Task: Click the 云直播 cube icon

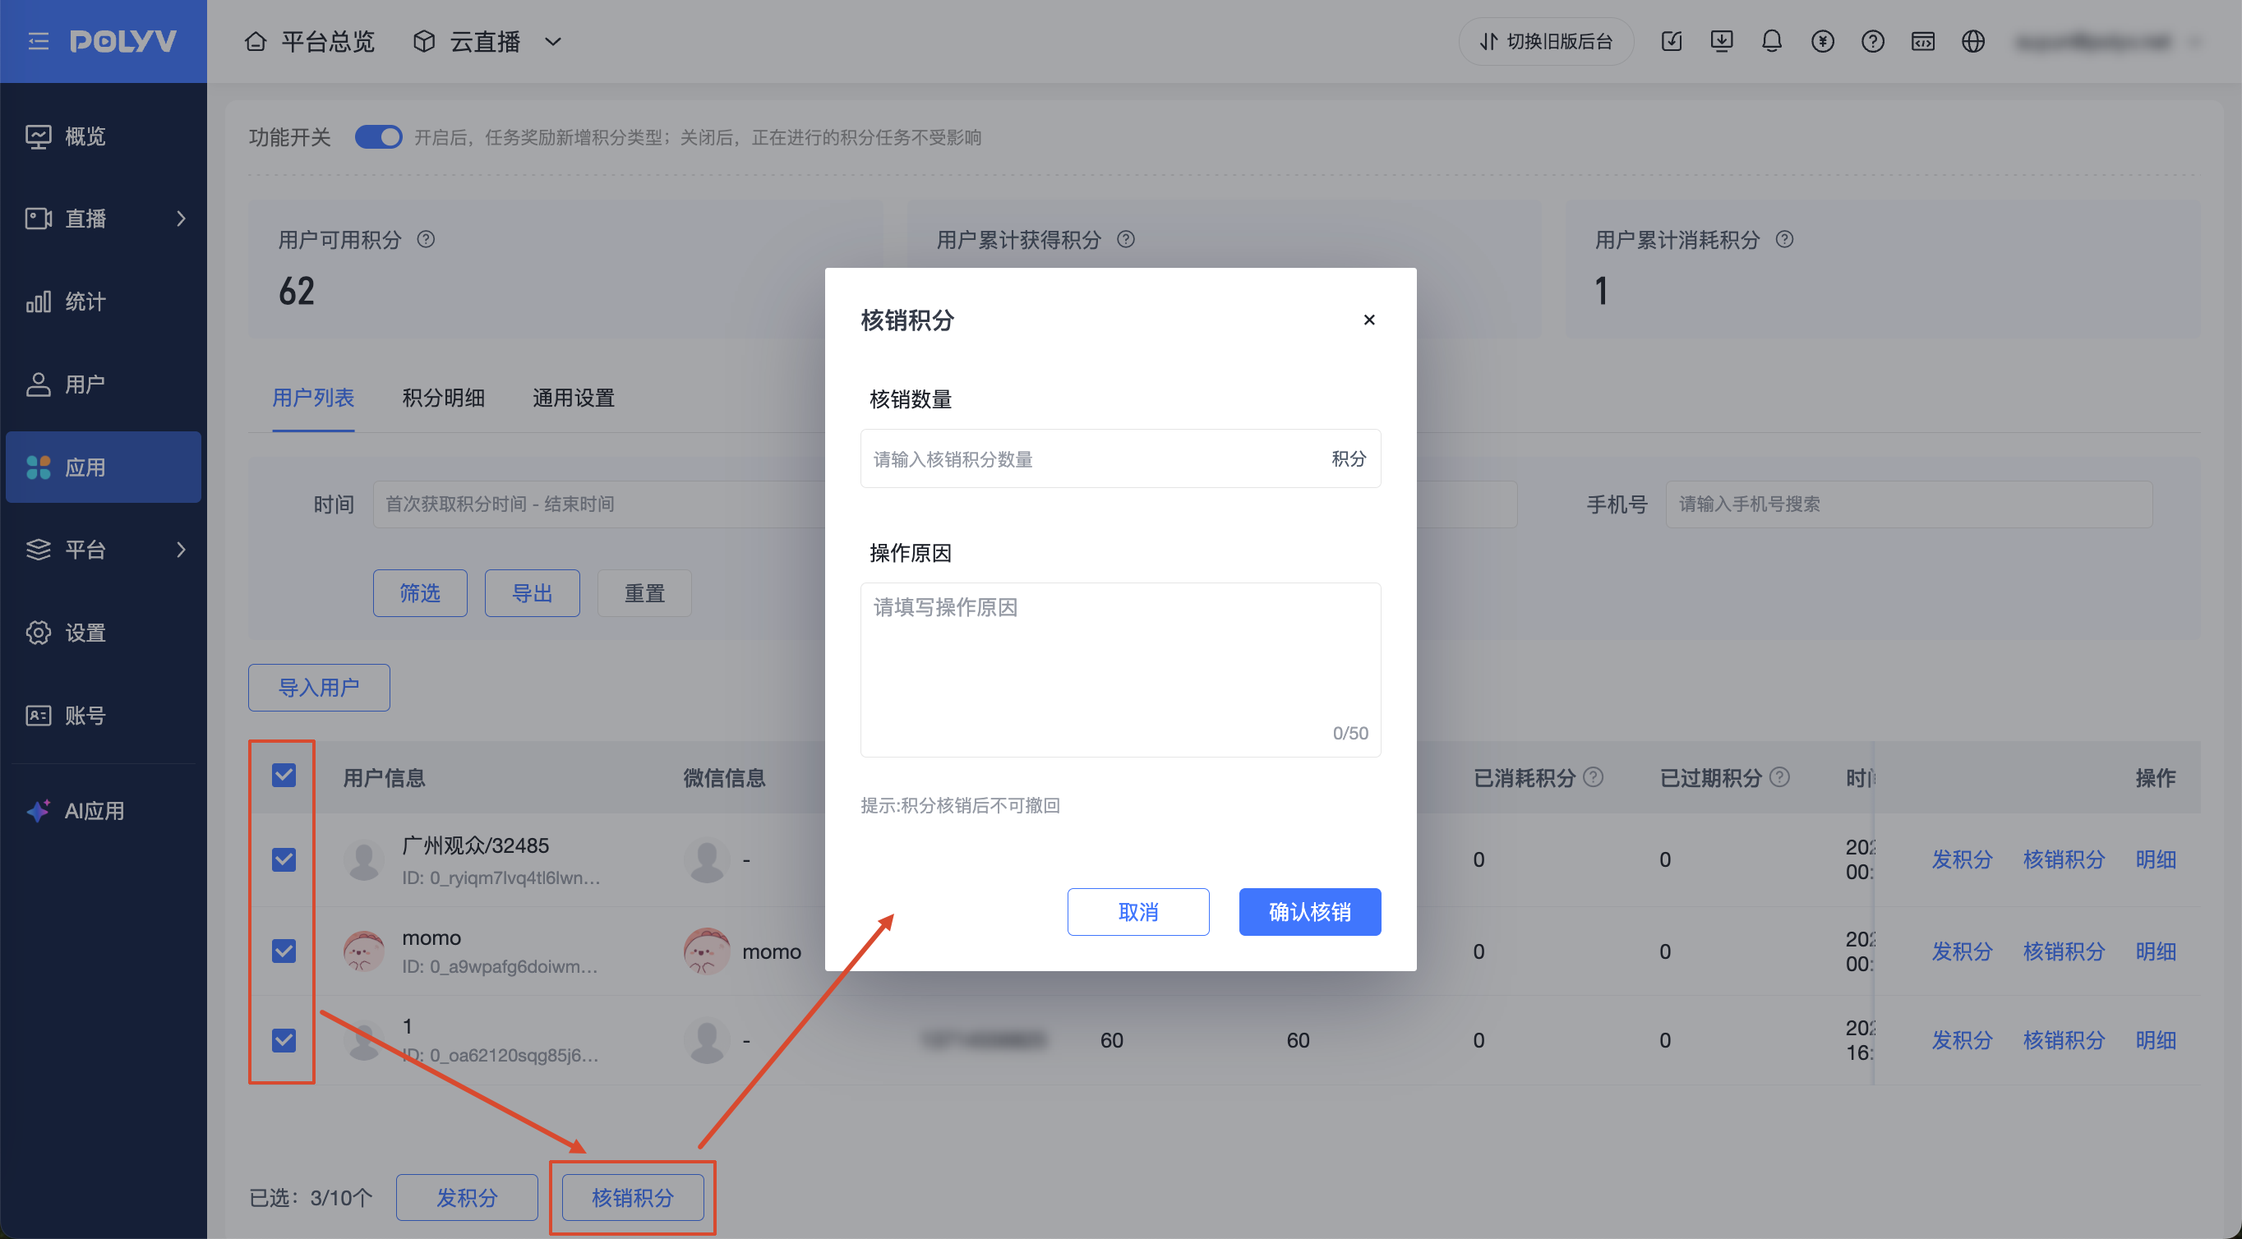Action: click(x=424, y=41)
